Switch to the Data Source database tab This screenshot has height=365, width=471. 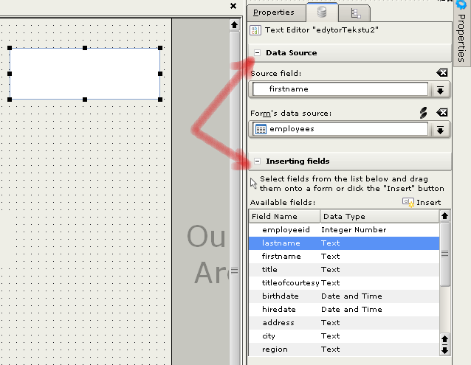(322, 13)
